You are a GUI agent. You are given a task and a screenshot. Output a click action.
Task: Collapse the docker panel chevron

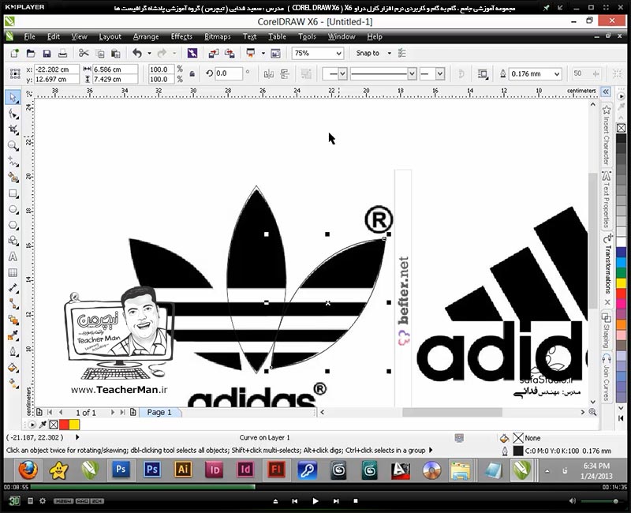point(606,92)
